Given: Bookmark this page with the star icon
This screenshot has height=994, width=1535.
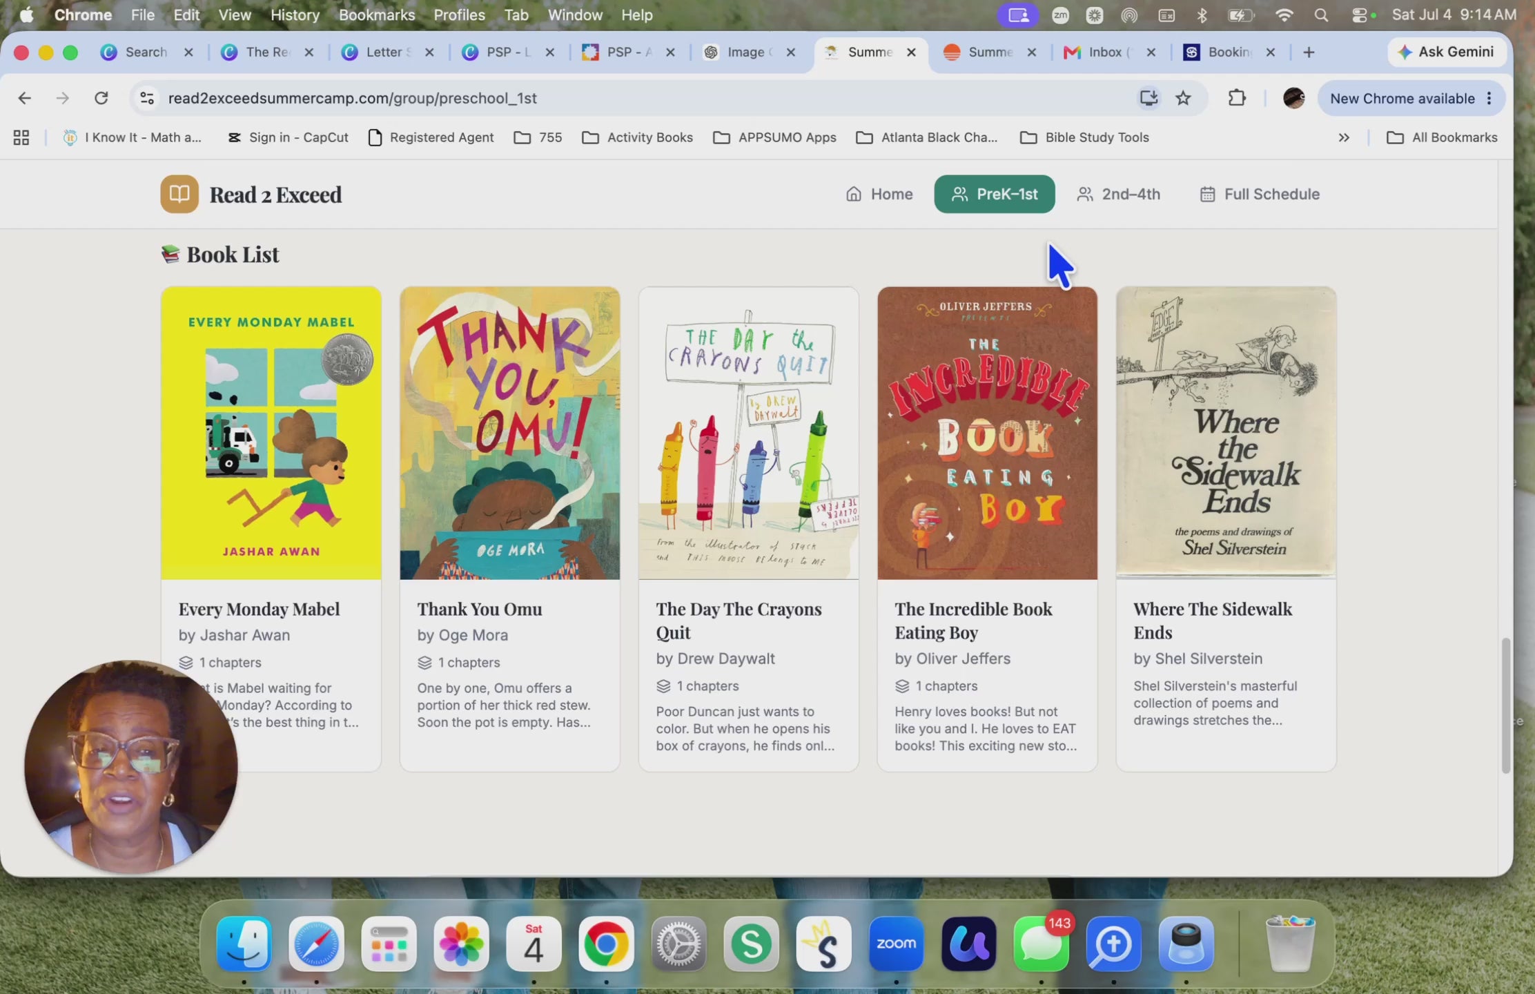Looking at the screenshot, I should 1183,98.
